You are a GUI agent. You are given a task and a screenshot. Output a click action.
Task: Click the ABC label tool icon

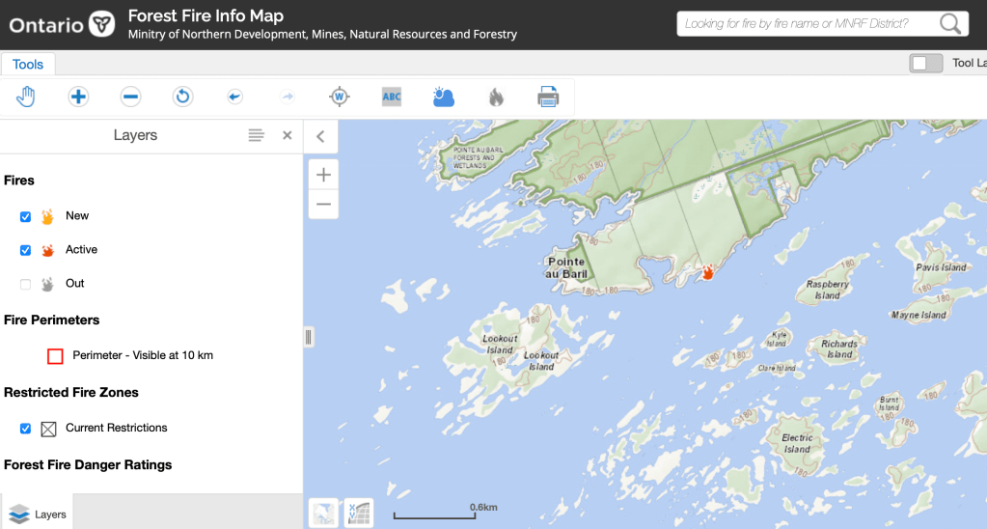click(391, 97)
